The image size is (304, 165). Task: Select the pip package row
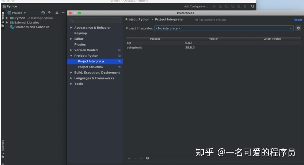coord(214,43)
